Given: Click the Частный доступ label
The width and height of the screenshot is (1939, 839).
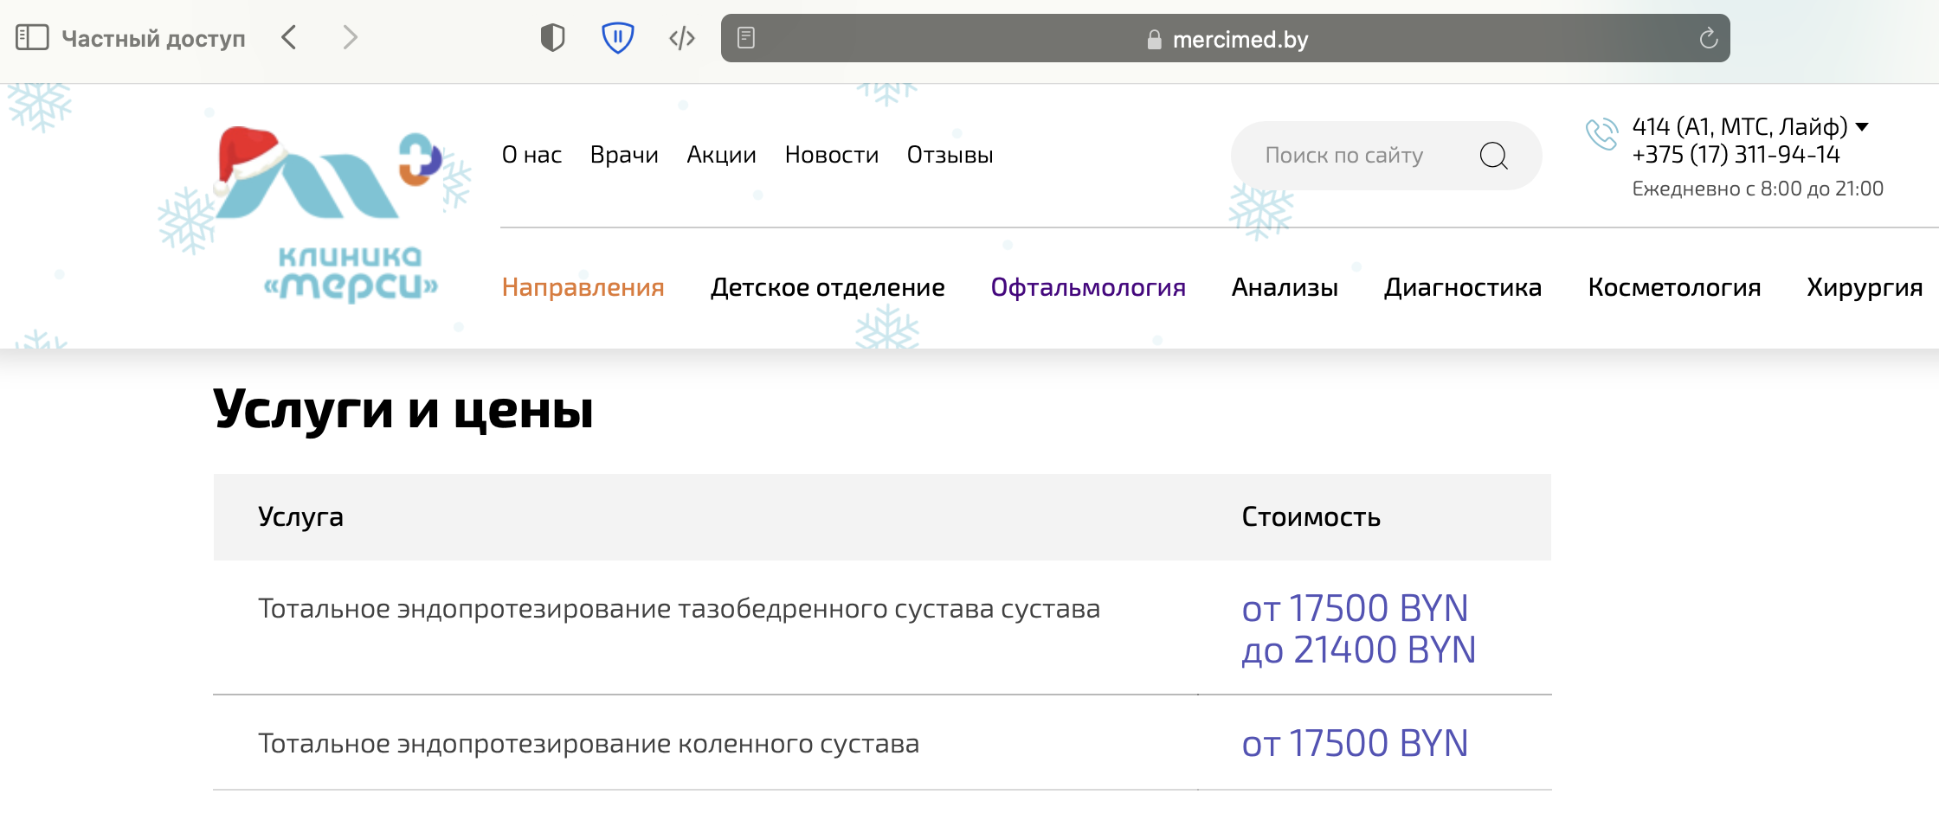Looking at the screenshot, I should click(153, 38).
